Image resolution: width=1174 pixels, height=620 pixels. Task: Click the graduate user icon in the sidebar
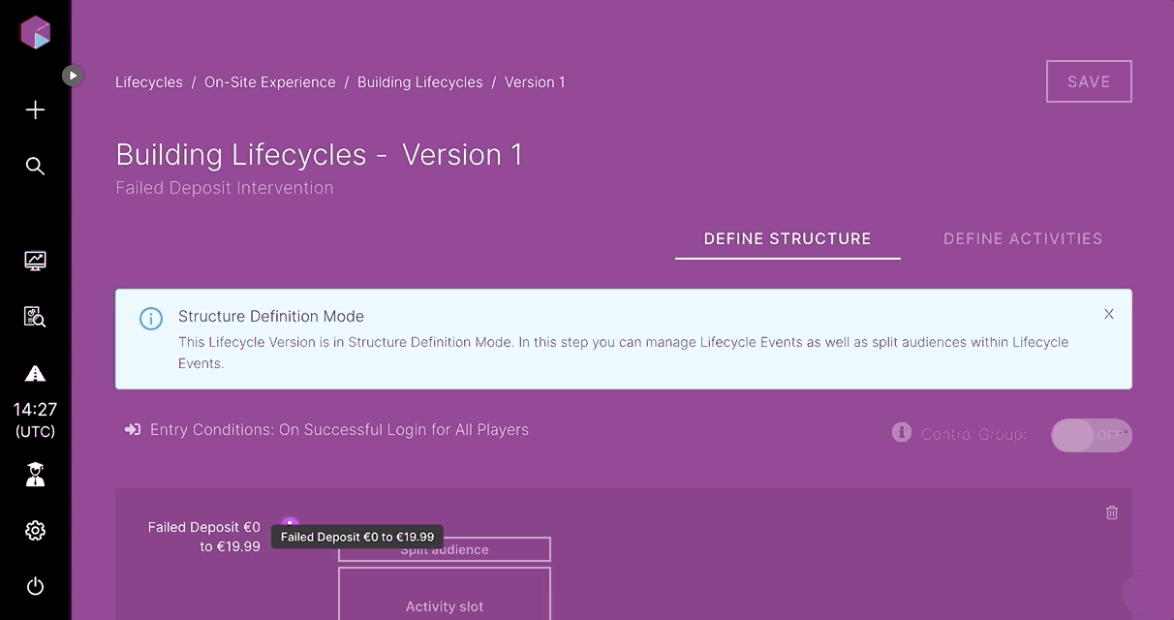tap(35, 475)
